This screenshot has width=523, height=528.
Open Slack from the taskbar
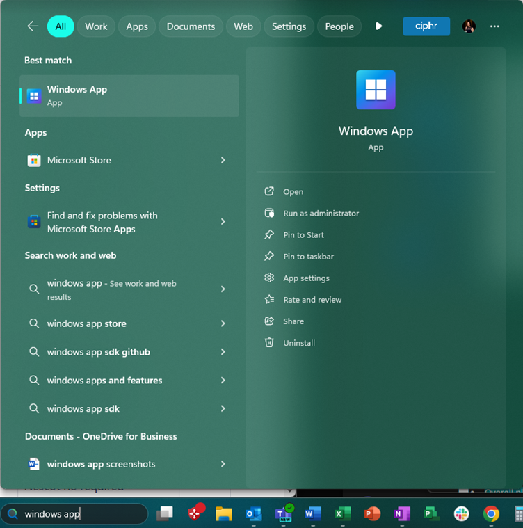coord(461,514)
